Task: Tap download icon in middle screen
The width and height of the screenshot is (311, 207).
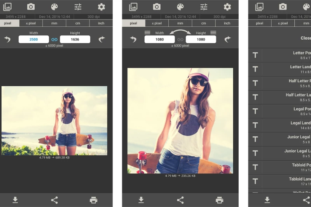Action: pyautogui.click(x=141, y=200)
